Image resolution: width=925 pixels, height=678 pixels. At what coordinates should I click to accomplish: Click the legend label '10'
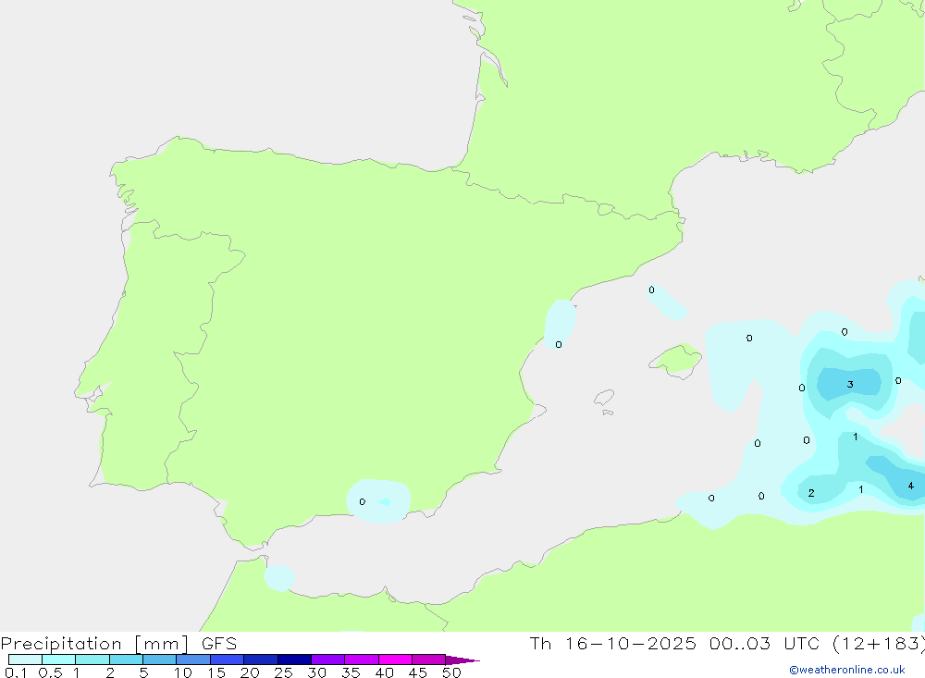pyautogui.click(x=183, y=672)
